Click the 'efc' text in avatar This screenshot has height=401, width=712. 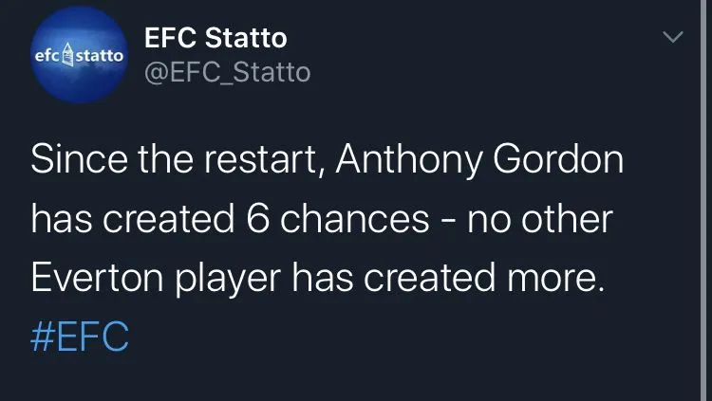pos(47,57)
